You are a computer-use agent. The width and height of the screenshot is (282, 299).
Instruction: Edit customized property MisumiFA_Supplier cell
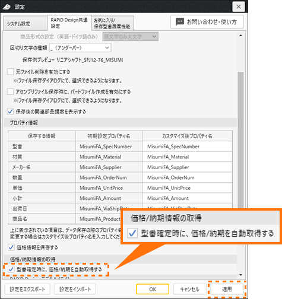pos(187,167)
